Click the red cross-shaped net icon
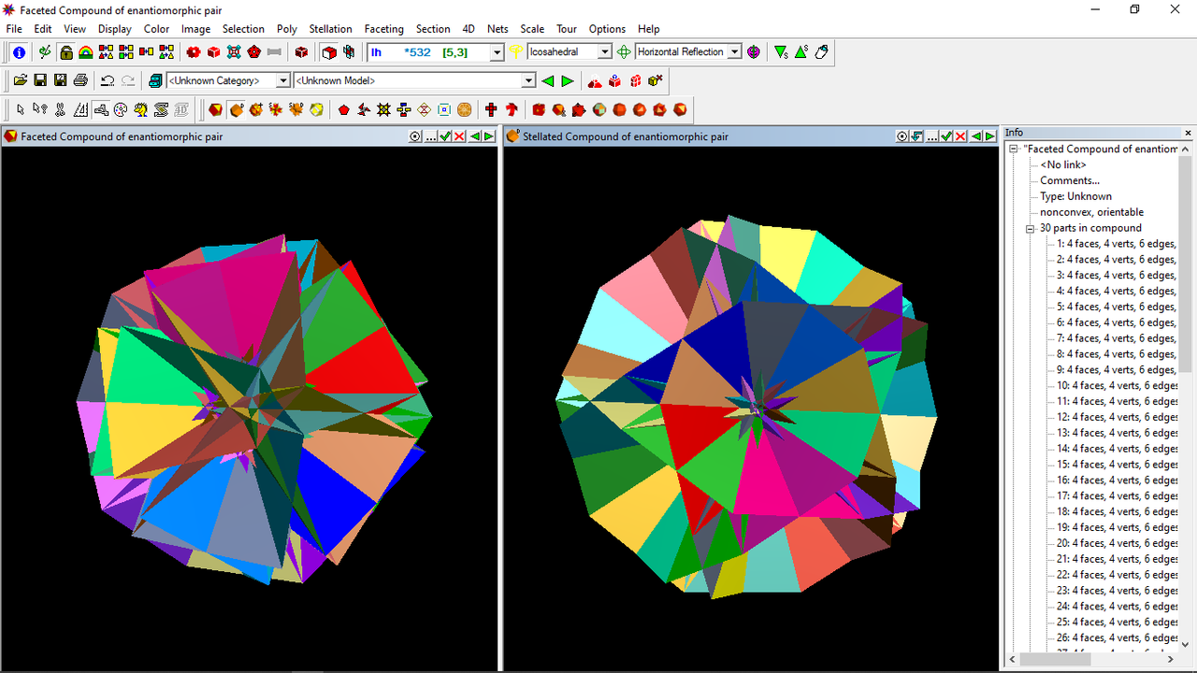Screen dimensions: 1197x673 [491, 109]
